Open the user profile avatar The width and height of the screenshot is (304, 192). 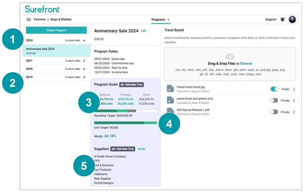(x=292, y=20)
